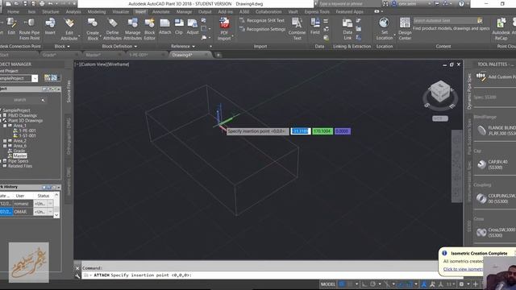The height and width of the screenshot is (290, 516).
Task: Add a new drawing tab
Action: pyautogui.click(x=218, y=55)
